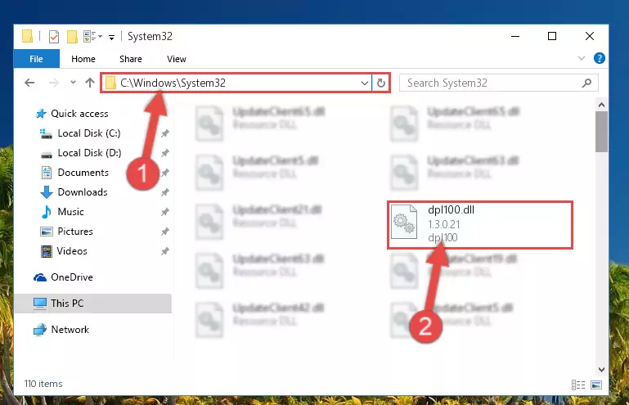Go up one folder level
Viewport: 629px width, 405px height.
pos(90,83)
